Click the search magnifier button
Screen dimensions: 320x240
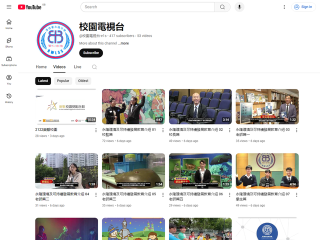222,7
